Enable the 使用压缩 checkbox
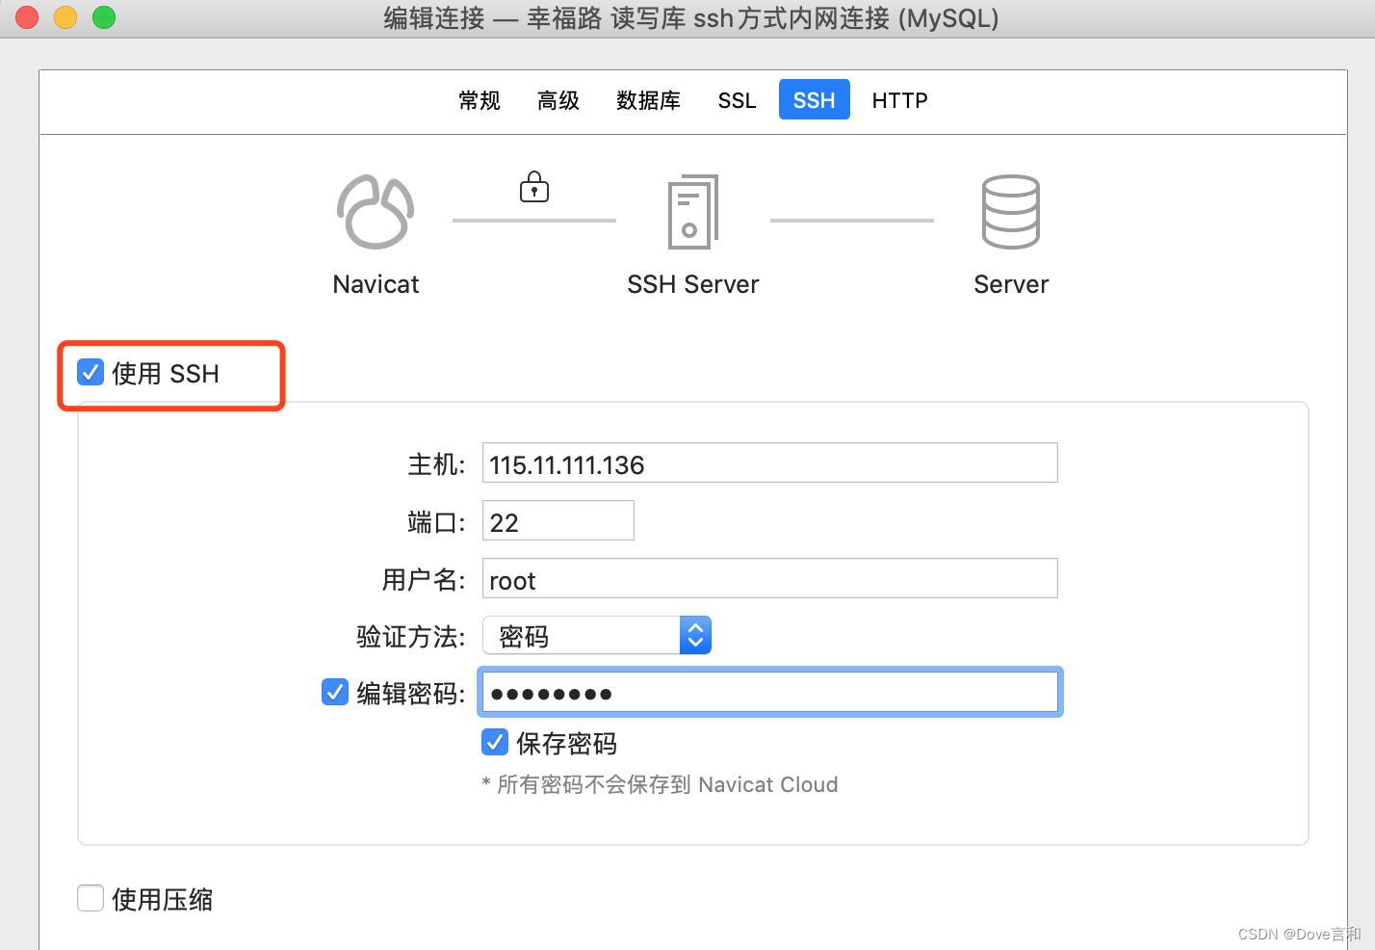The image size is (1375, 950). coord(90,897)
